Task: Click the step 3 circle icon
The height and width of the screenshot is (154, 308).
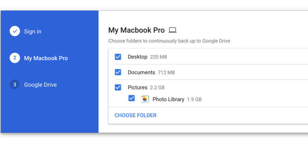Action: [x=15, y=85]
